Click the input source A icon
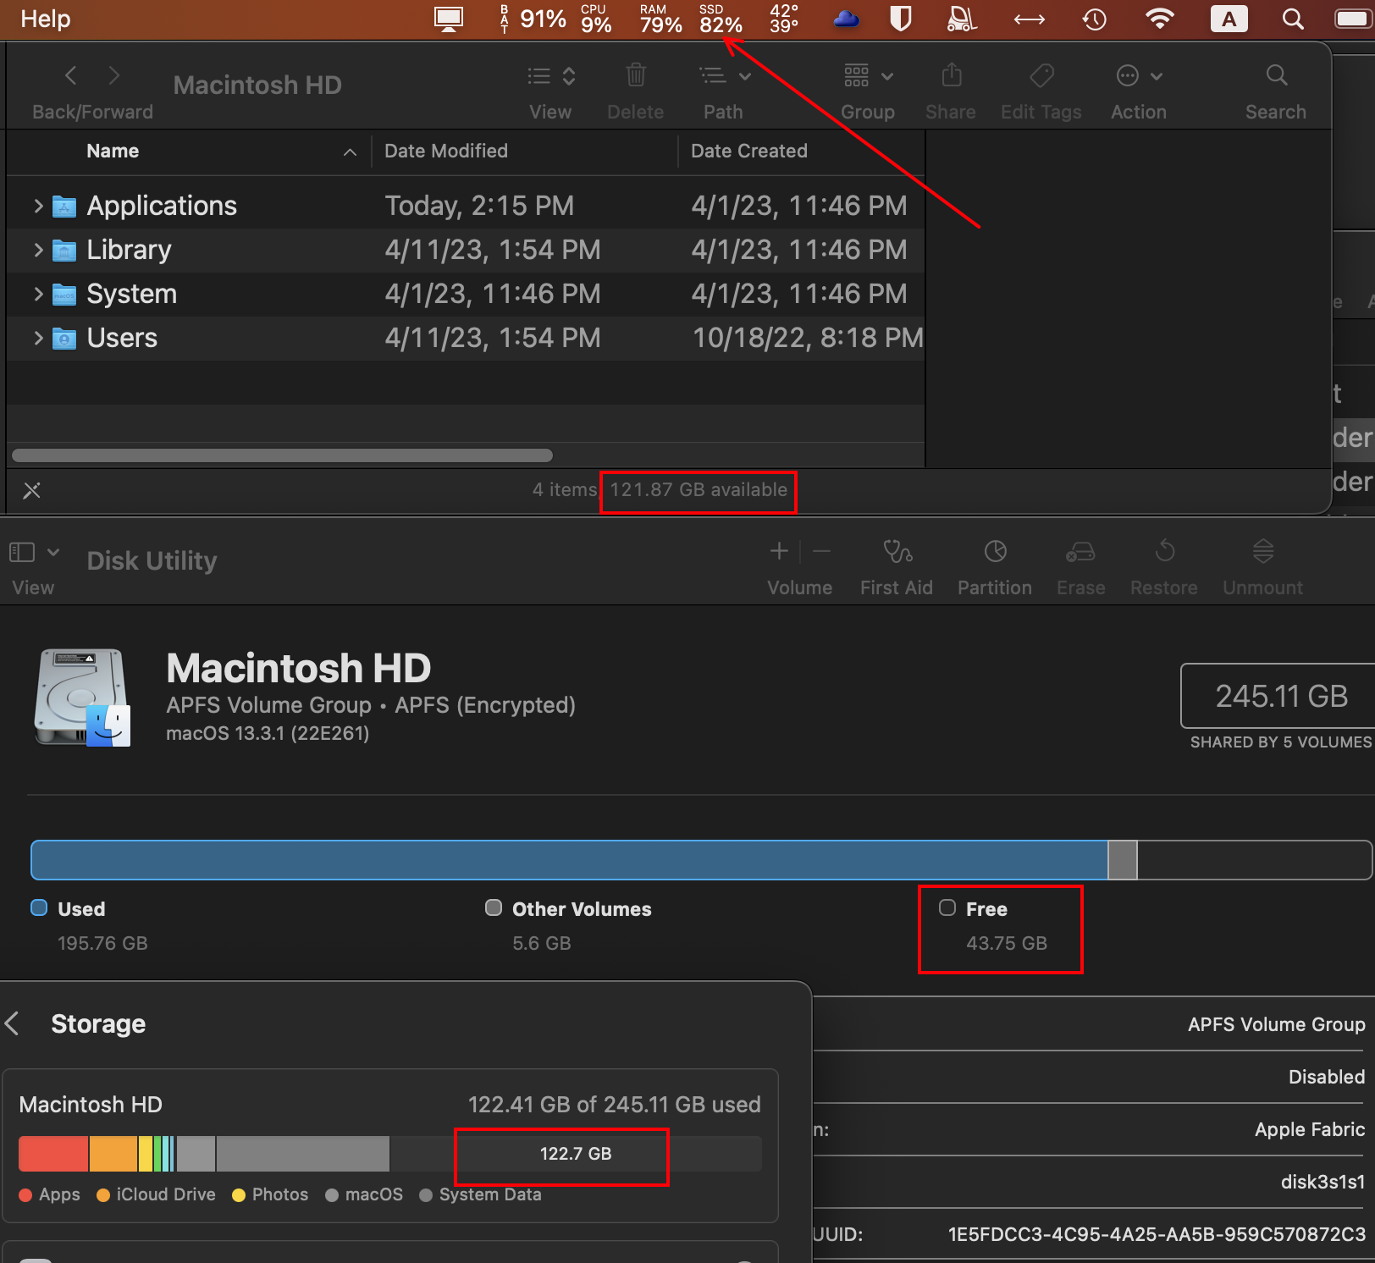Viewport: 1375px width, 1263px height. [x=1229, y=19]
